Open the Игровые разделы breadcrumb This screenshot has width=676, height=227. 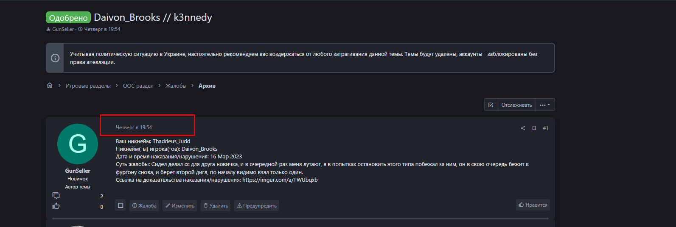click(88, 86)
